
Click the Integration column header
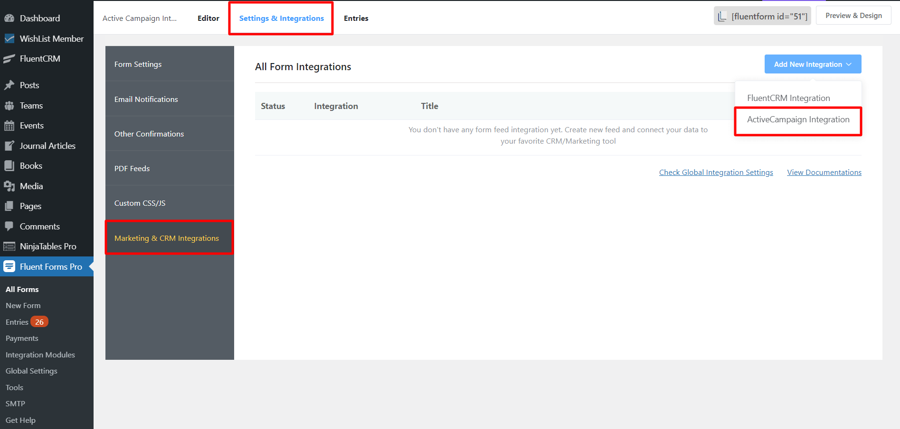point(336,106)
